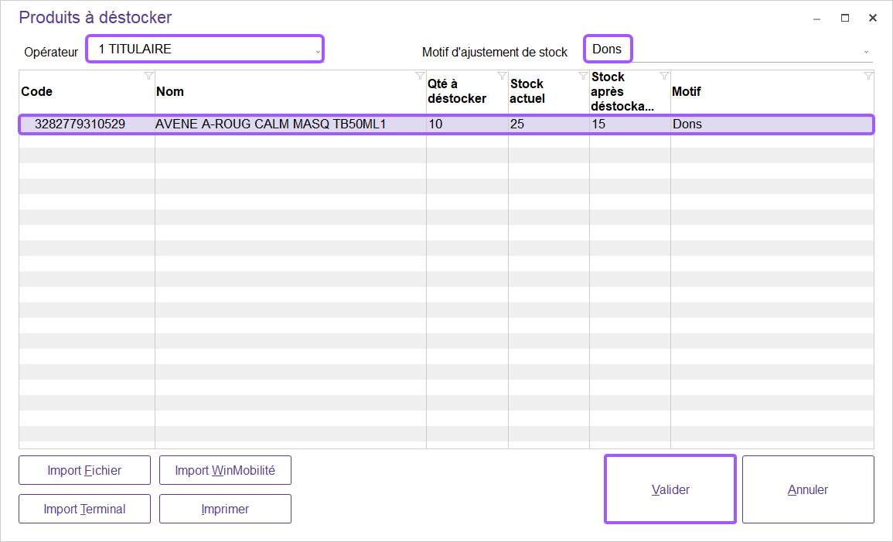Launch Import WinMobilité
893x542 pixels.
pyautogui.click(x=225, y=470)
